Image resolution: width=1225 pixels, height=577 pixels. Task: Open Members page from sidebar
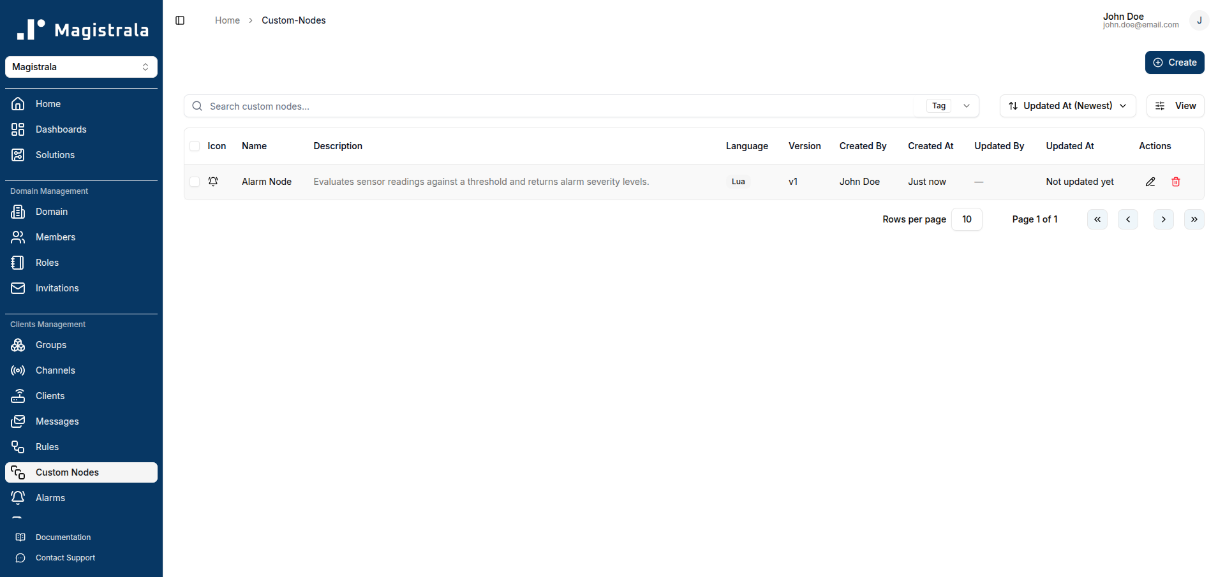pos(81,237)
